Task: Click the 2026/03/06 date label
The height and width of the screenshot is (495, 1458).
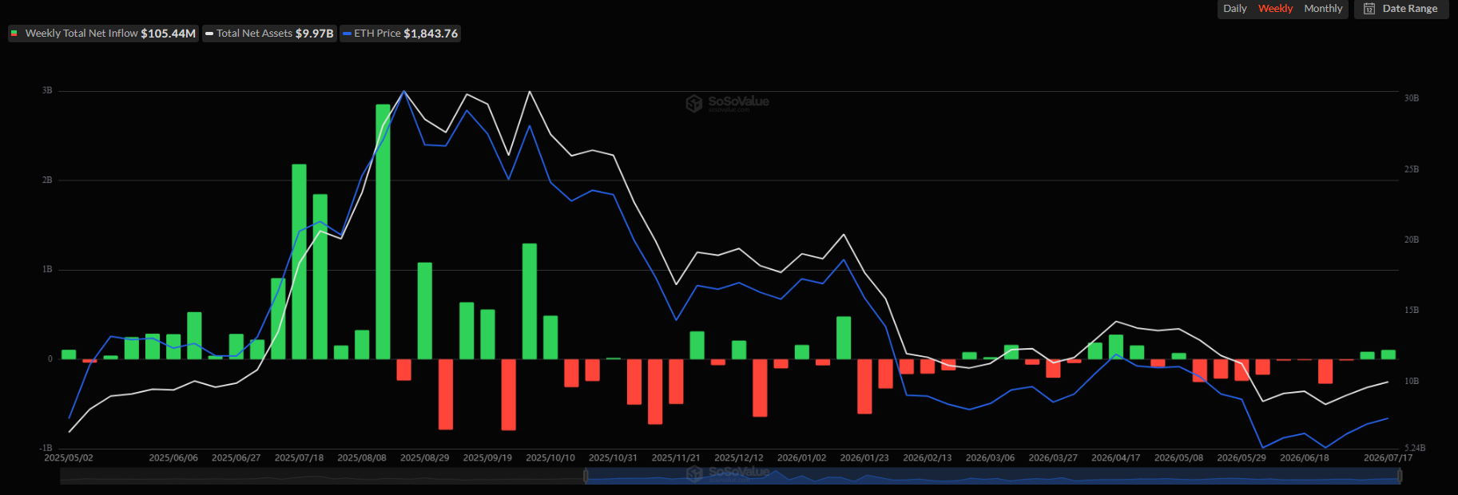Action: point(990,458)
